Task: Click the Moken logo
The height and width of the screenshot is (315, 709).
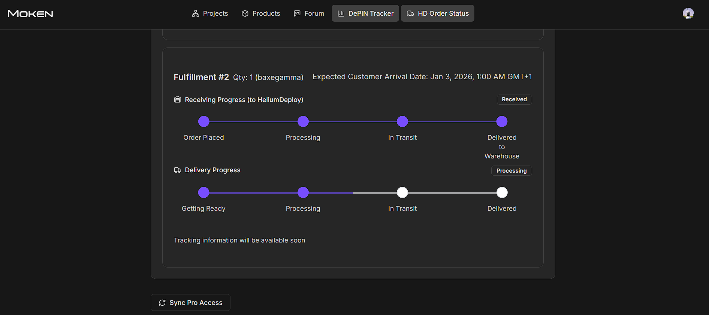Action: click(30, 14)
